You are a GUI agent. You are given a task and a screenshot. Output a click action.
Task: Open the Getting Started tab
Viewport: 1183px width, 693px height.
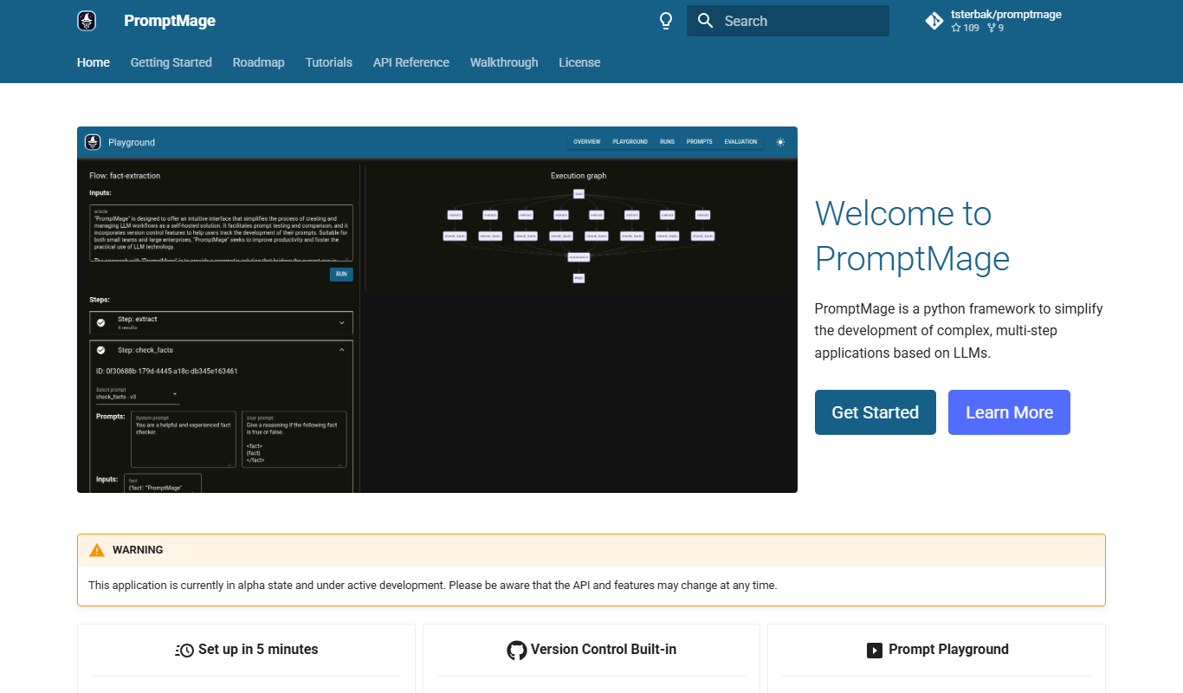171,62
